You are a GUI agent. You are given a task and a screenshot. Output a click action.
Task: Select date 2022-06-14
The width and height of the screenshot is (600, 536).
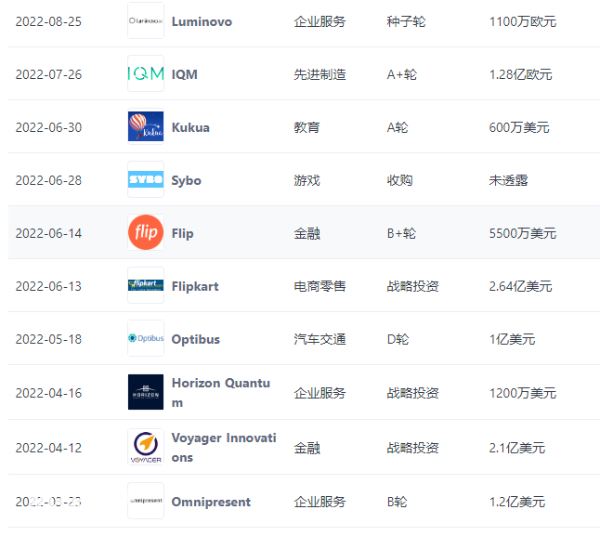tap(48, 233)
